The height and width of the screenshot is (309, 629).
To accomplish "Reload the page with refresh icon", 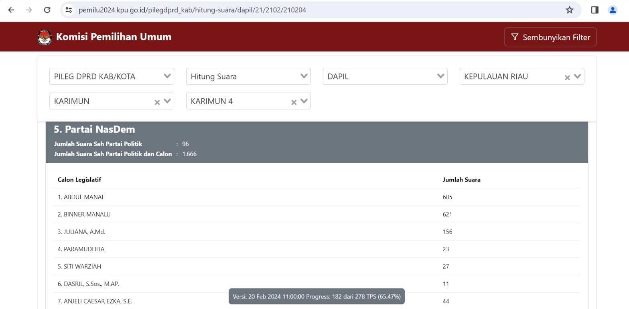I will (x=47, y=10).
